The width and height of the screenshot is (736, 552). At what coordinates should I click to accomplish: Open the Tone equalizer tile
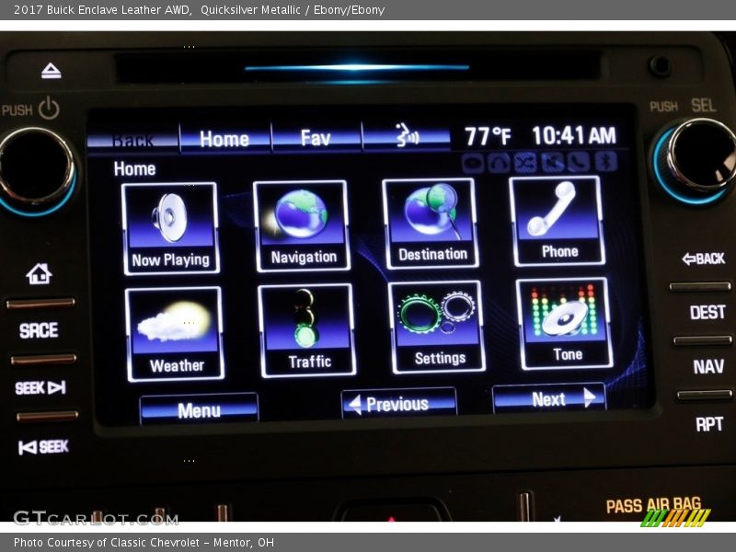pyautogui.click(x=565, y=324)
